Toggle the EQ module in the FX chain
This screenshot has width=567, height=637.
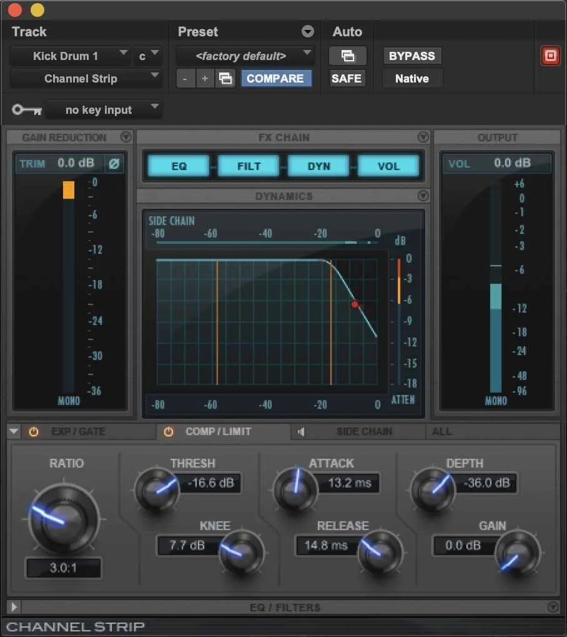178,166
